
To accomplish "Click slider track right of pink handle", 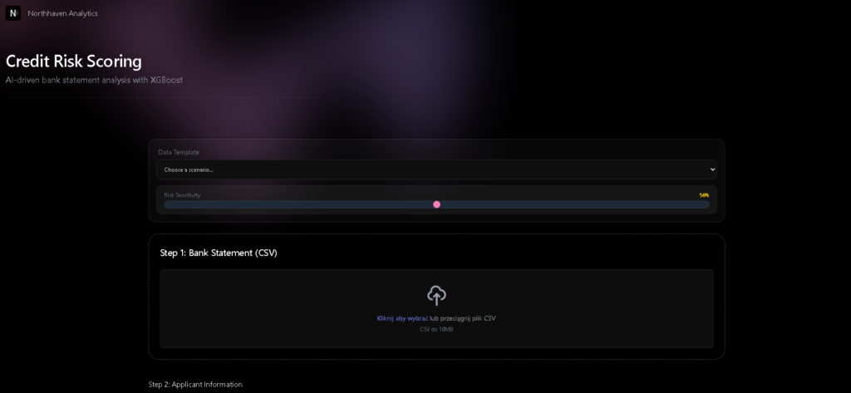I will 574,204.
